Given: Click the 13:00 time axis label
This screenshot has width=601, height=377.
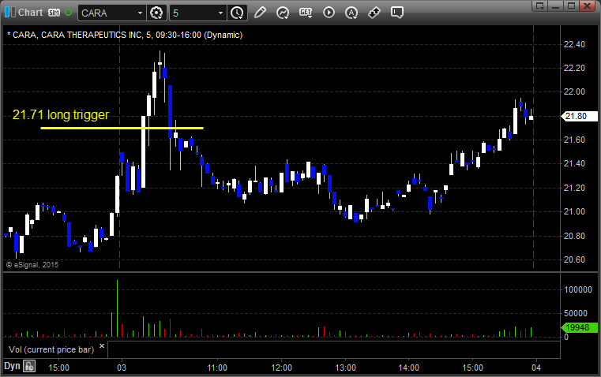Looking at the screenshot, I should (x=345, y=368).
